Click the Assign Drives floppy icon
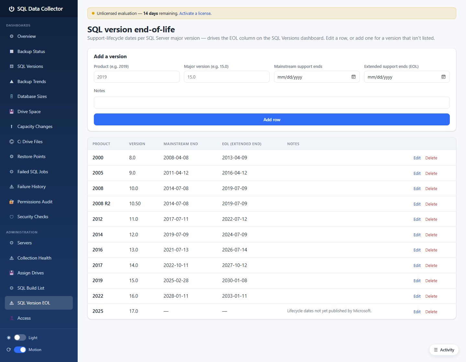The width and height of the screenshot is (466, 362). tap(12, 273)
